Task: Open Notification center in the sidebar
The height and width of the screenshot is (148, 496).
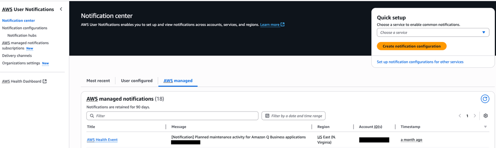Action: (x=18, y=20)
